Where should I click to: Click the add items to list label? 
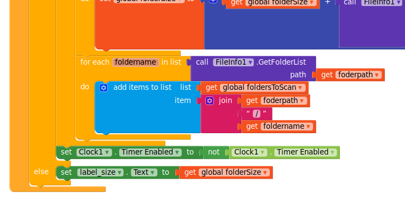click(142, 88)
